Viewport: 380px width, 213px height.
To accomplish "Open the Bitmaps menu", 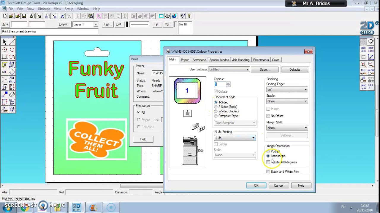I will (44, 9).
